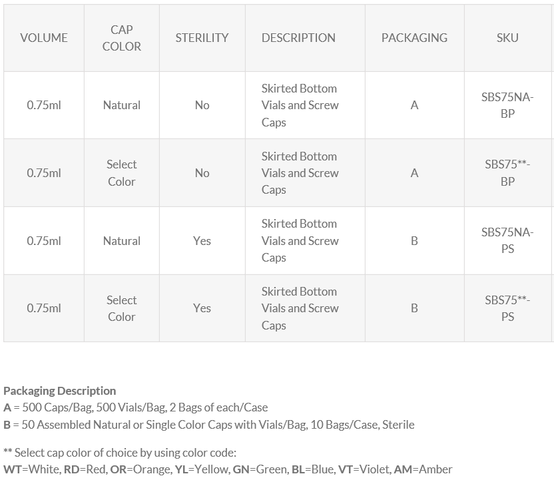
Task: Click the SBS75**-PS SKU cell
Action: point(507,308)
